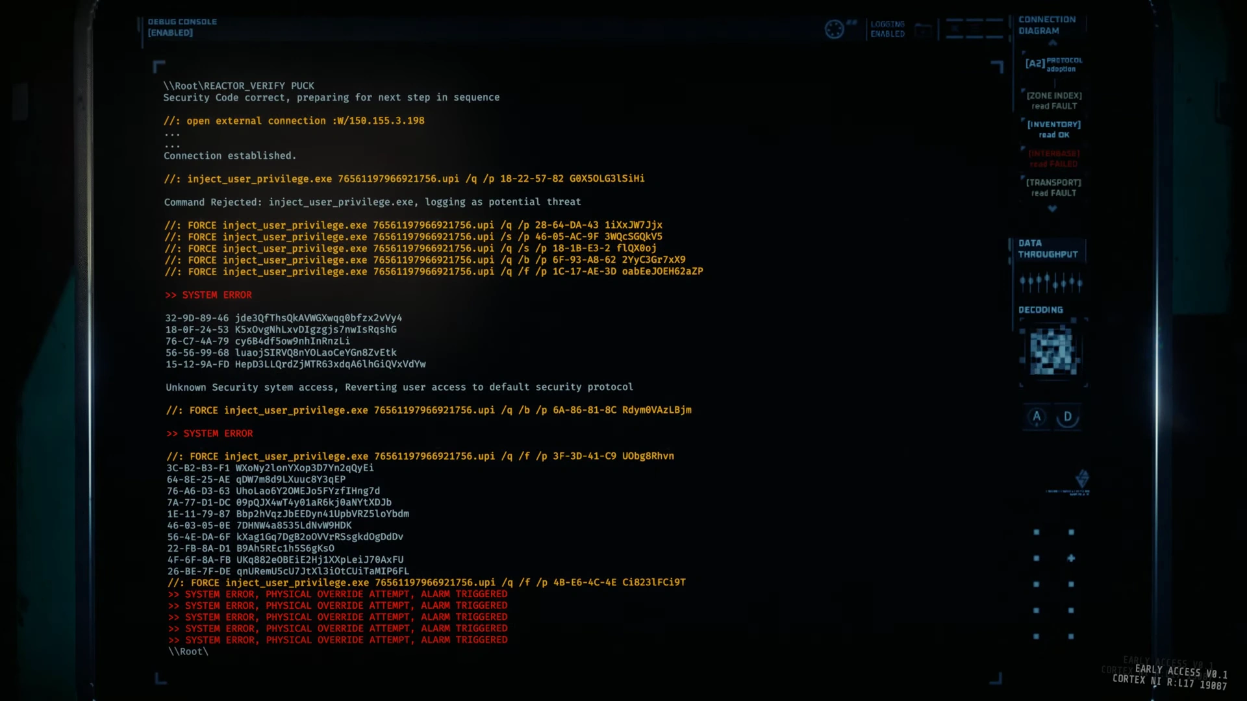Click the folder icon beside Logging Enabled
The image size is (1247, 701).
[x=923, y=30]
